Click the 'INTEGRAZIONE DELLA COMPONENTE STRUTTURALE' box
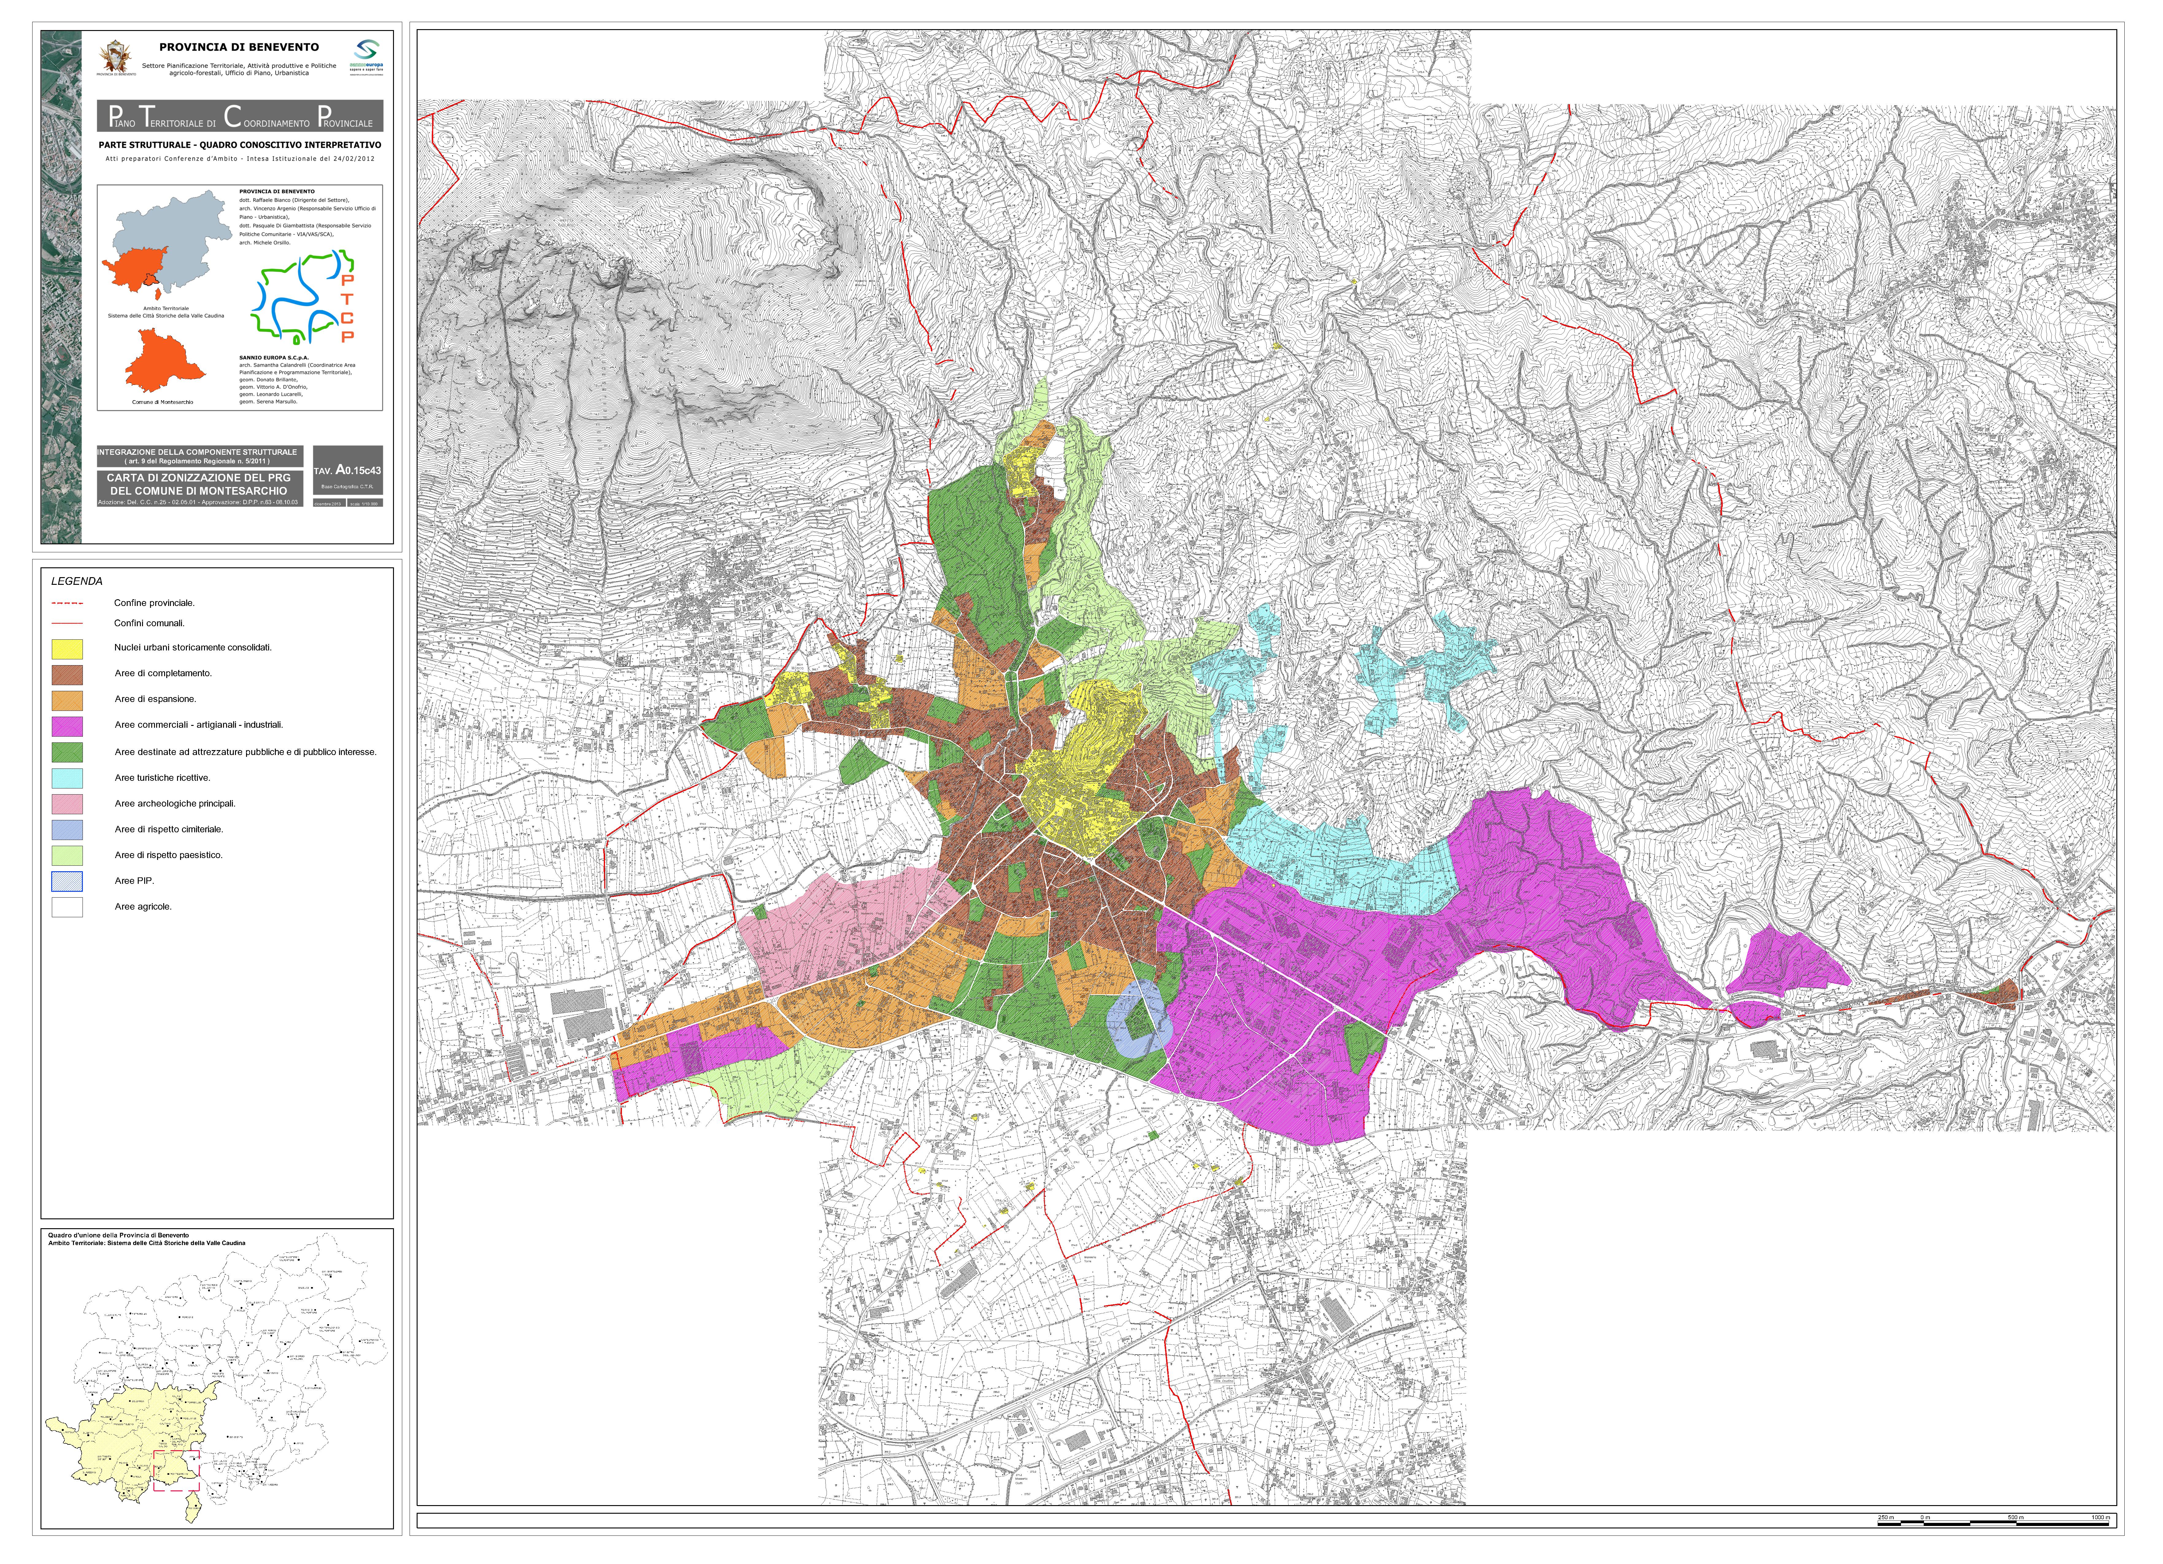Image resolution: width=2163 pixels, height=1564 pixels. [x=200, y=457]
